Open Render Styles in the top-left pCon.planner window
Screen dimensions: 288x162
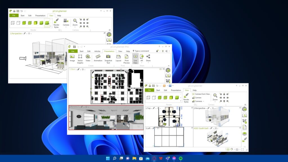(56, 23)
